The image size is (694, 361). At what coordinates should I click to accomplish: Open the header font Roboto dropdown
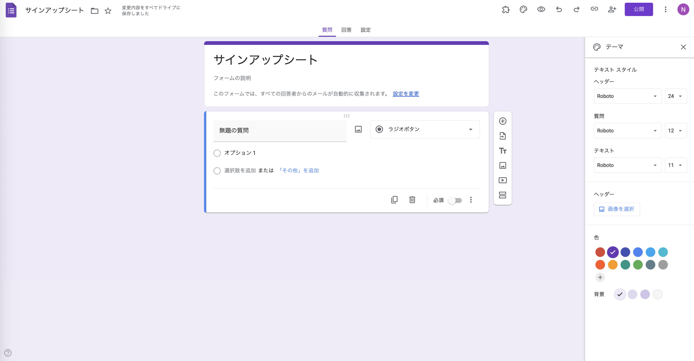pyautogui.click(x=628, y=96)
